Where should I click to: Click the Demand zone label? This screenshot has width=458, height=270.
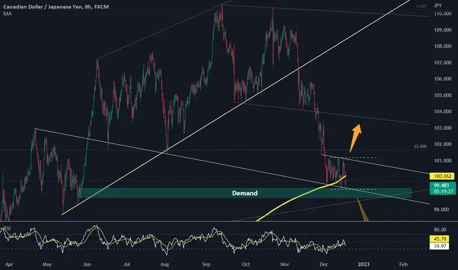245,193
